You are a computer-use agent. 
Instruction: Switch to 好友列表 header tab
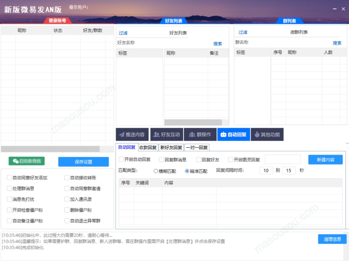tap(174, 21)
